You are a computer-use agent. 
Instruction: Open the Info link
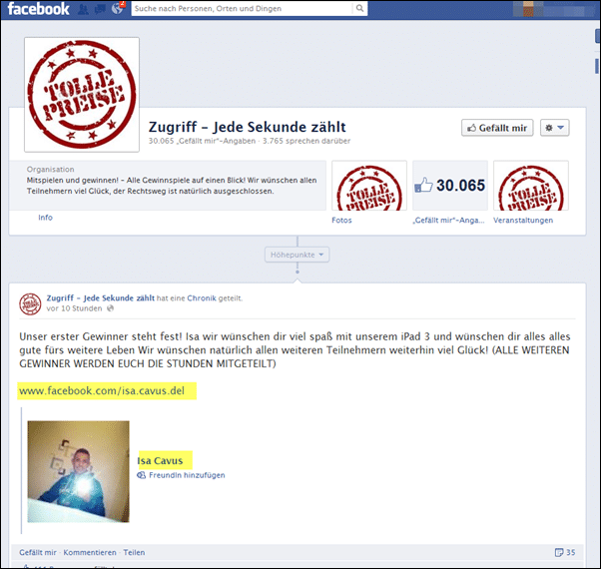tap(45, 218)
